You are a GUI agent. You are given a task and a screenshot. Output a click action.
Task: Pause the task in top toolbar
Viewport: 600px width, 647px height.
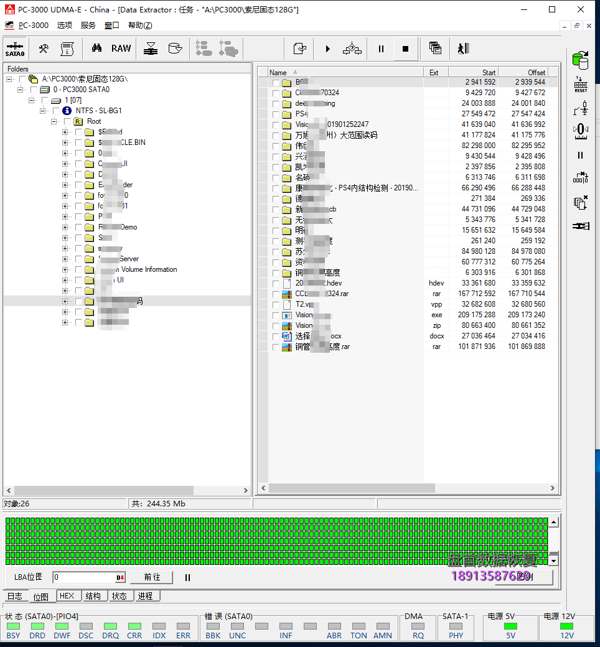tap(381, 49)
